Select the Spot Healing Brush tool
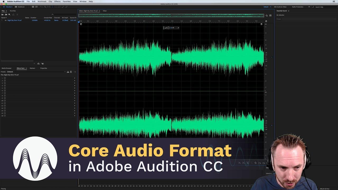 tap(66, 7)
